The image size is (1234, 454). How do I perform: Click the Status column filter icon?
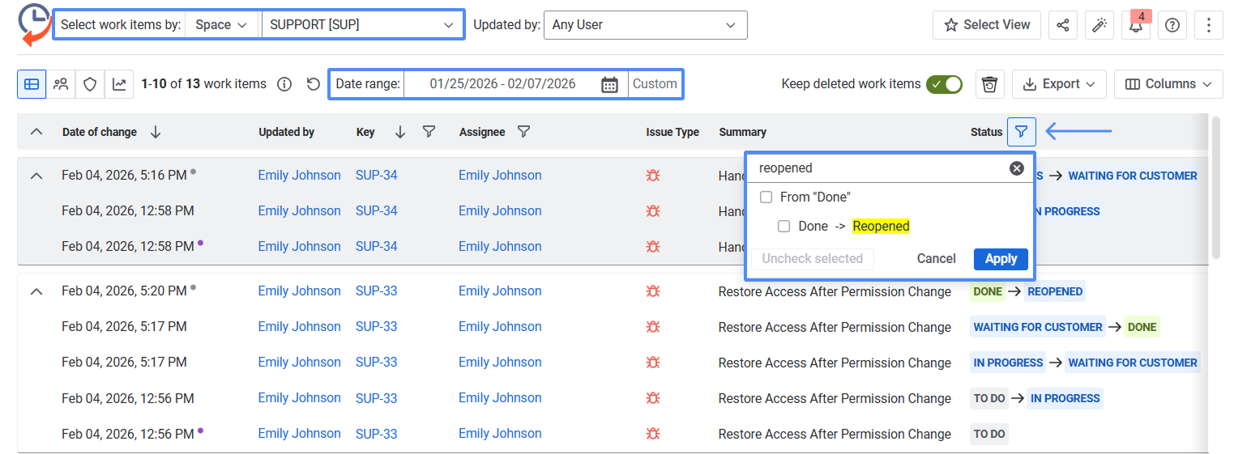[x=1022, y=131]
